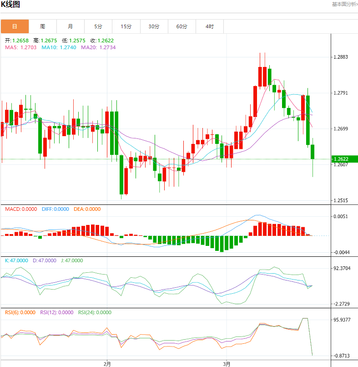Open the 4时 four-hour chart tab
The image size is (358, 367).
click(209, 26)
